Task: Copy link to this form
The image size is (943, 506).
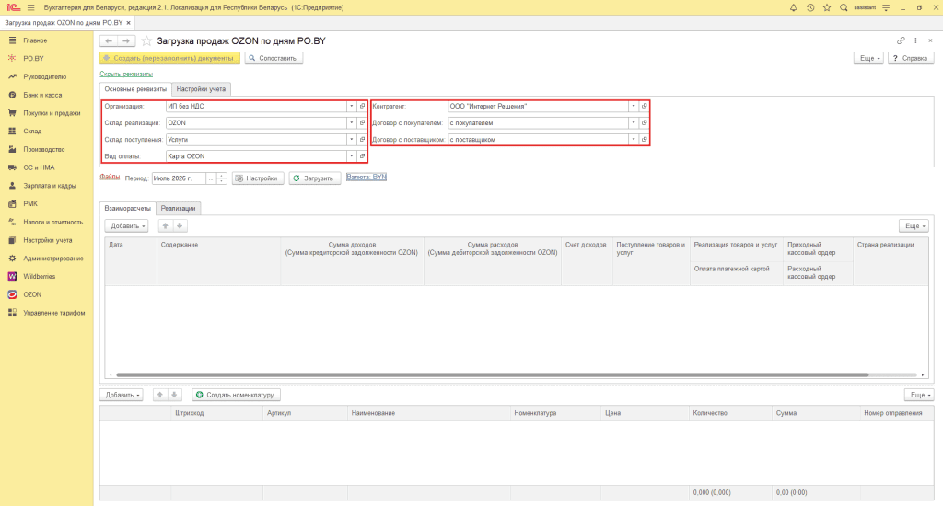Action: click(901, 40)
